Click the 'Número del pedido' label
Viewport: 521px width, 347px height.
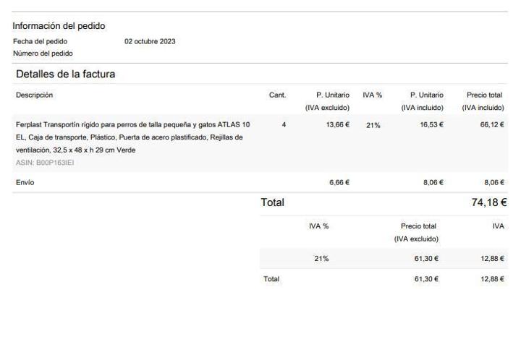[x=43, y=53]
